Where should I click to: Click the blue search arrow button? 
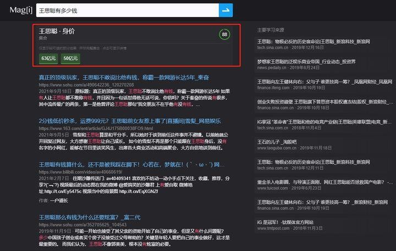coord(226,10)
